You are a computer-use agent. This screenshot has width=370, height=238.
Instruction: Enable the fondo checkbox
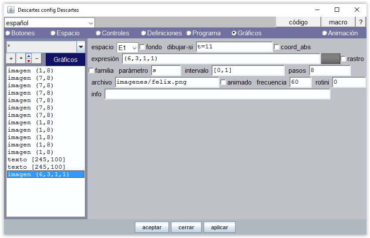tap(142, 47)
